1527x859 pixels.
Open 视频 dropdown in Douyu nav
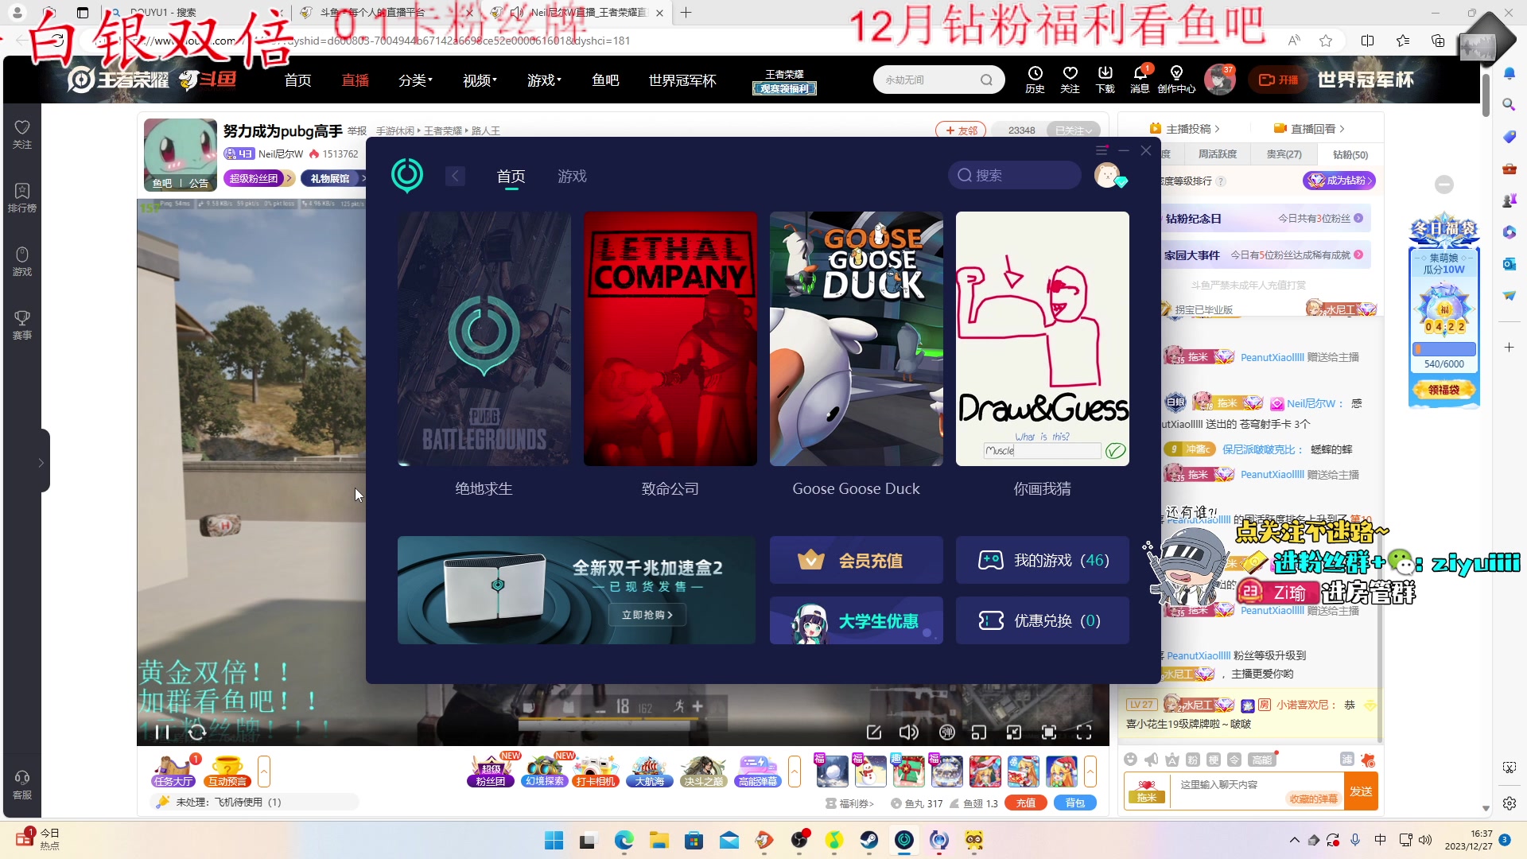480,80
